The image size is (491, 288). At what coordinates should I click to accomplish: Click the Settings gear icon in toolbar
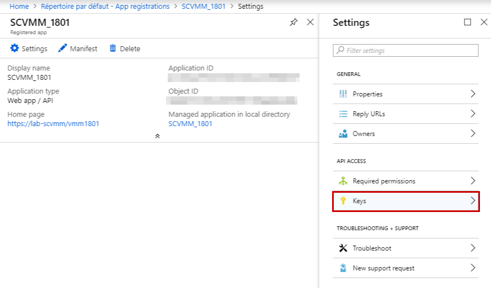point(14,48)
